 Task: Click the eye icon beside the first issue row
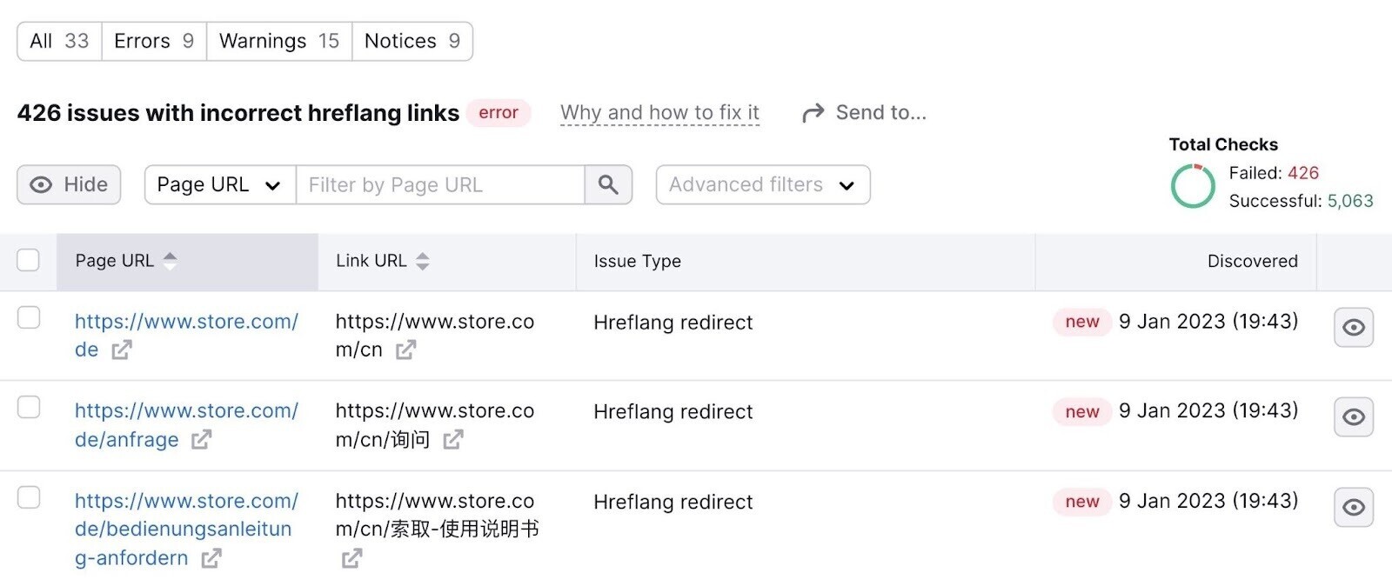tap(1353, 327)
